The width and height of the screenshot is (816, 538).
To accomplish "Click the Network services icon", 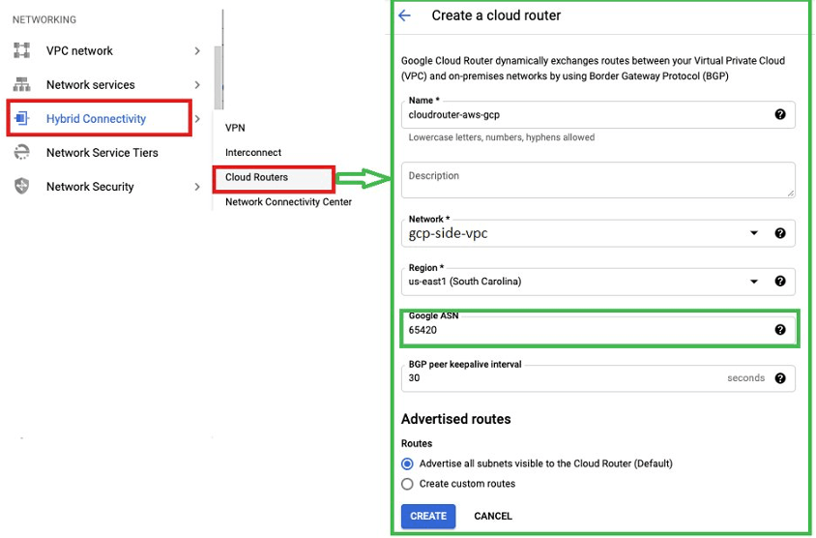I will (x=21, y=84).
